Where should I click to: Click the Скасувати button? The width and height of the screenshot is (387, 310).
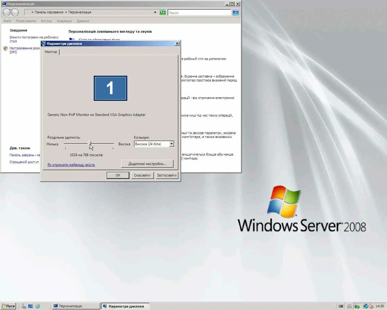pos(142,175)
